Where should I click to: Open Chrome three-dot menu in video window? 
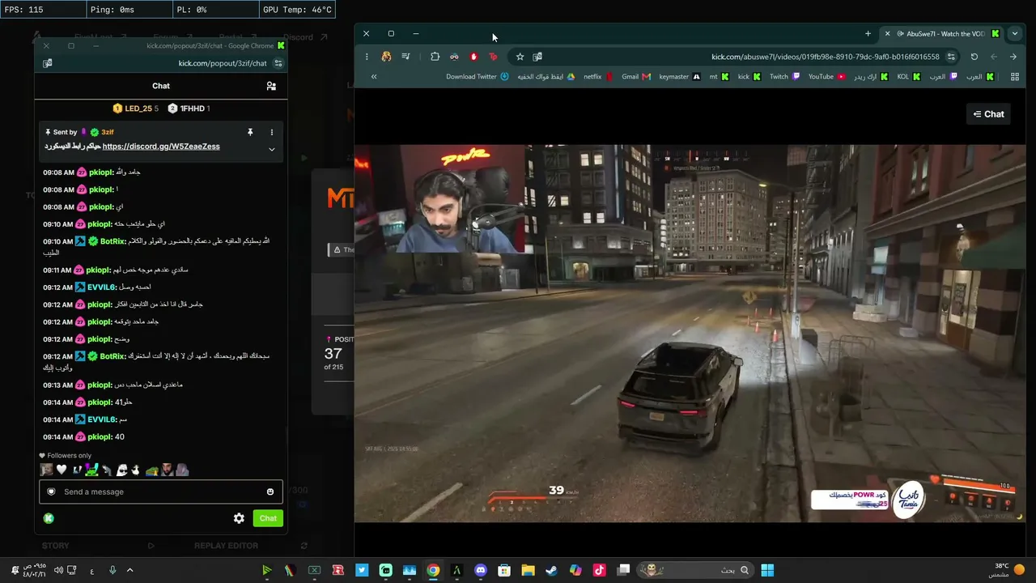(x=367, y=57)
